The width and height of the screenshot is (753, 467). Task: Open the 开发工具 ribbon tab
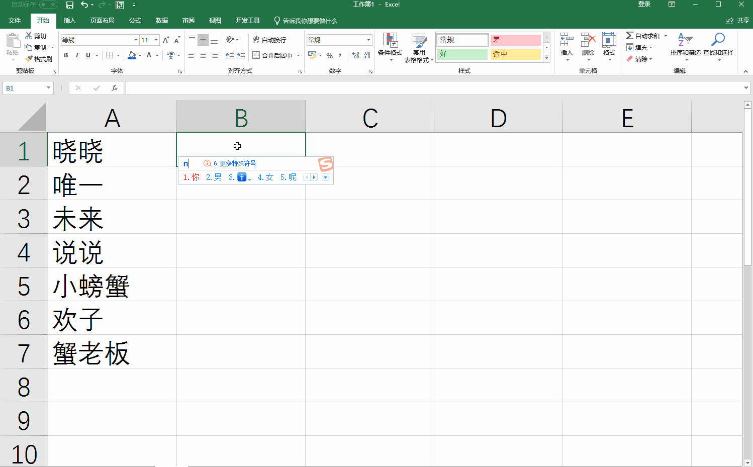coord(248,21)
